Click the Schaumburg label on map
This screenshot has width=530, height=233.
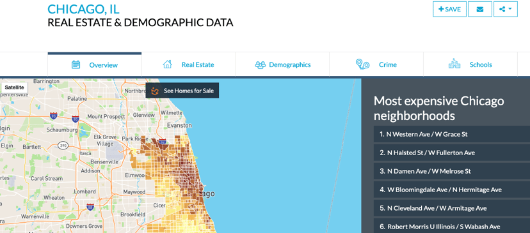coord(62,130)
